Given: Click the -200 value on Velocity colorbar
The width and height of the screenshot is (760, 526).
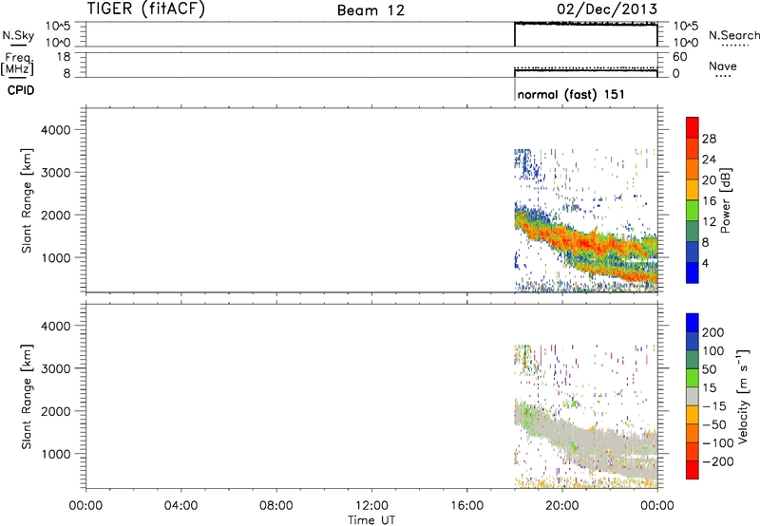Looking at the screenshot, I should (x=718, y=461).
